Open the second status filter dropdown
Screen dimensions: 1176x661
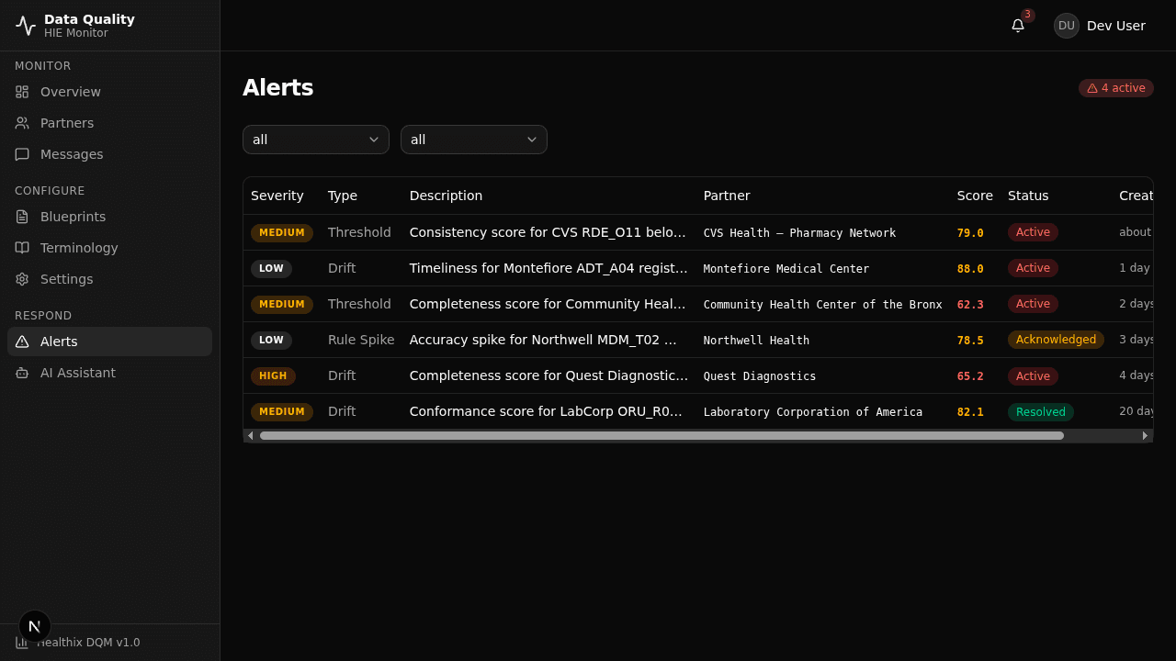pyautogui.click(x=473, y=140)
